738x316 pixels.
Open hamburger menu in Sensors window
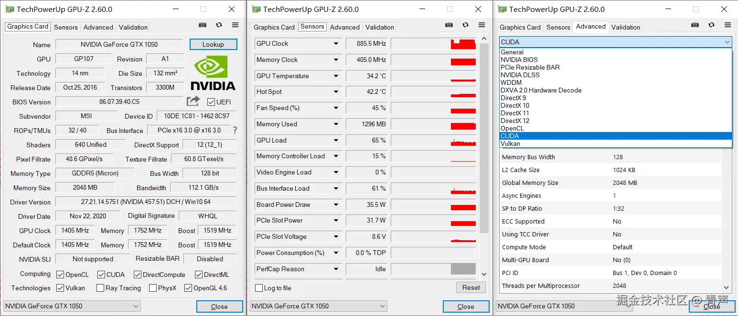[x=481, y=25]
